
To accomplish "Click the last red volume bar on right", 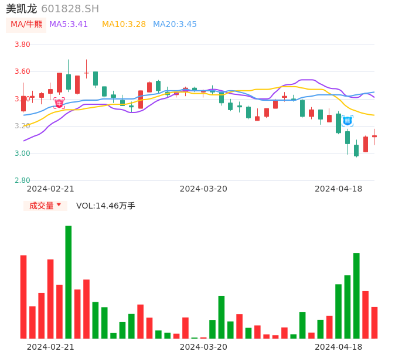I will [x=374, y=322].
